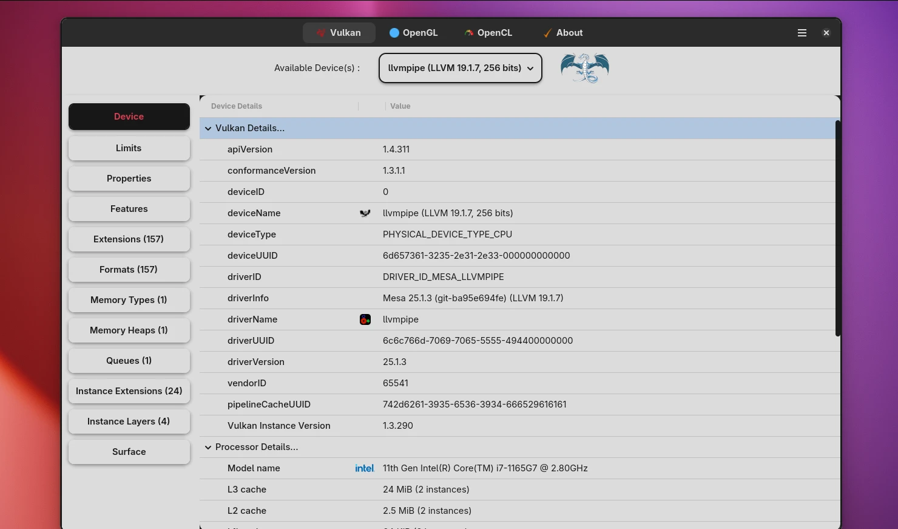Viewport: 898px width, 529px height.
Task: Select the Formats (157) section
Action: point(129,270)
